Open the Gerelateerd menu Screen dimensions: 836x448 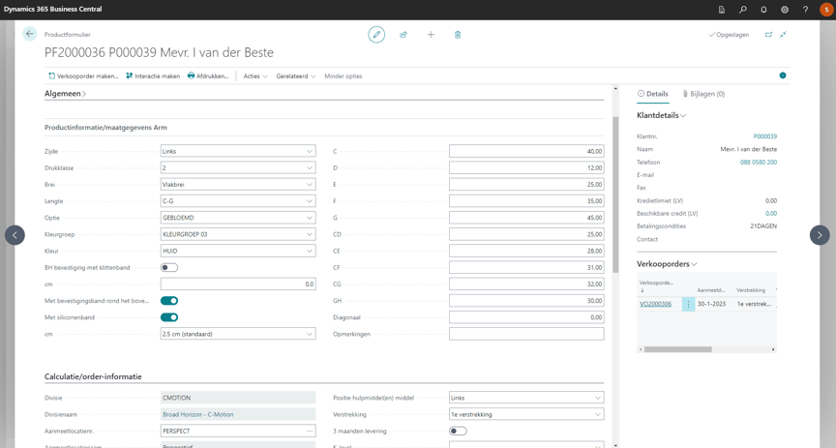(296, 76)
